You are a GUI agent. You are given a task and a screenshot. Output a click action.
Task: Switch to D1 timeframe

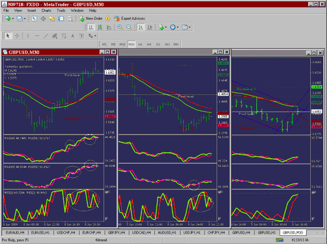[158, 44]
